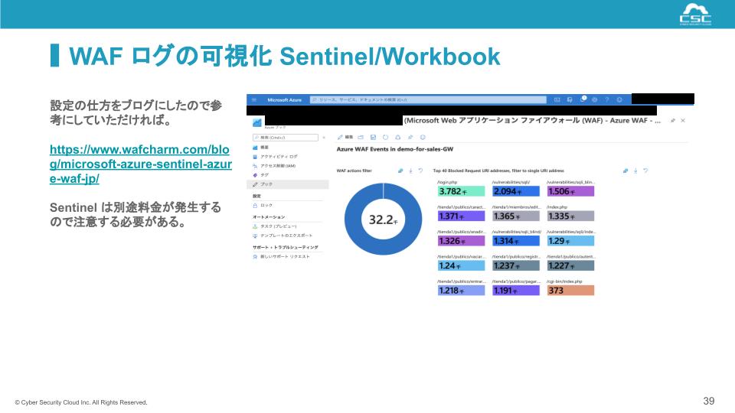Click 'Azure WAF Events in demo-for-sales-GW' heading

point(395,149)
